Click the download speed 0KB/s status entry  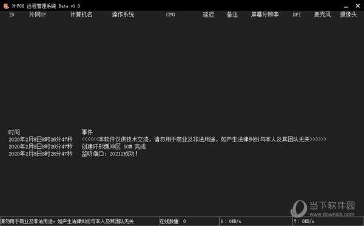click(x=231, y=221)
